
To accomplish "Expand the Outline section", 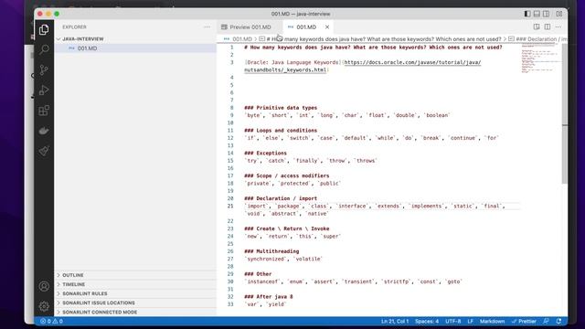I will point(73,275).
